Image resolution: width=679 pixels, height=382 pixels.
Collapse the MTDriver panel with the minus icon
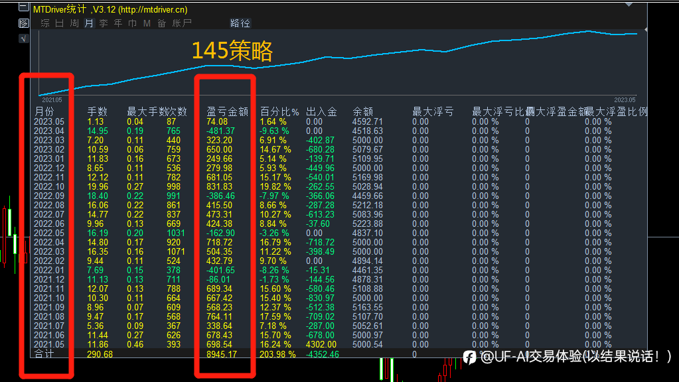click(x=24, y=7)
